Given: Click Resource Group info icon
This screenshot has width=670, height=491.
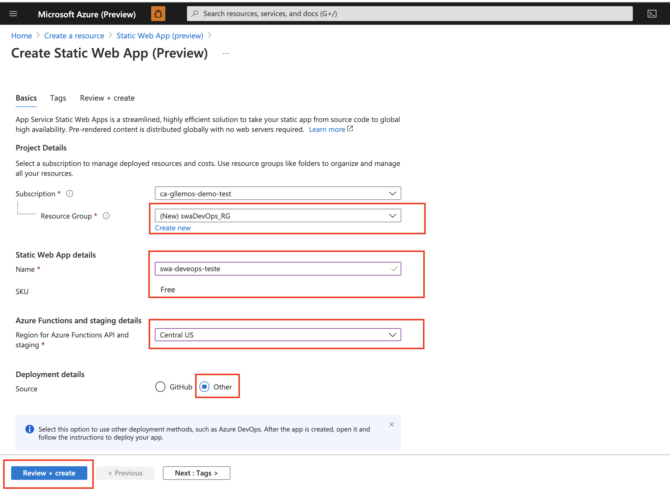Looking at the screenshot, I should tap(106, 216).
